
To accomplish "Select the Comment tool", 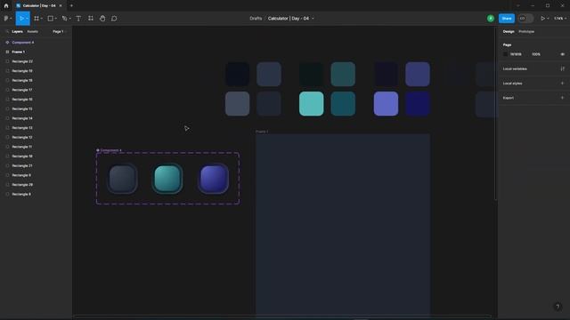I will point(114,18).
